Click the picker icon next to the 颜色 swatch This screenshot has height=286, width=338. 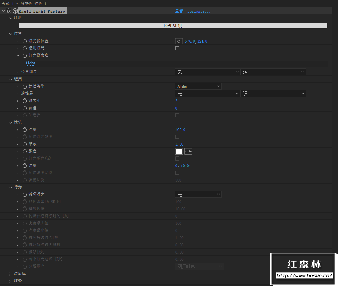point(188,151)
